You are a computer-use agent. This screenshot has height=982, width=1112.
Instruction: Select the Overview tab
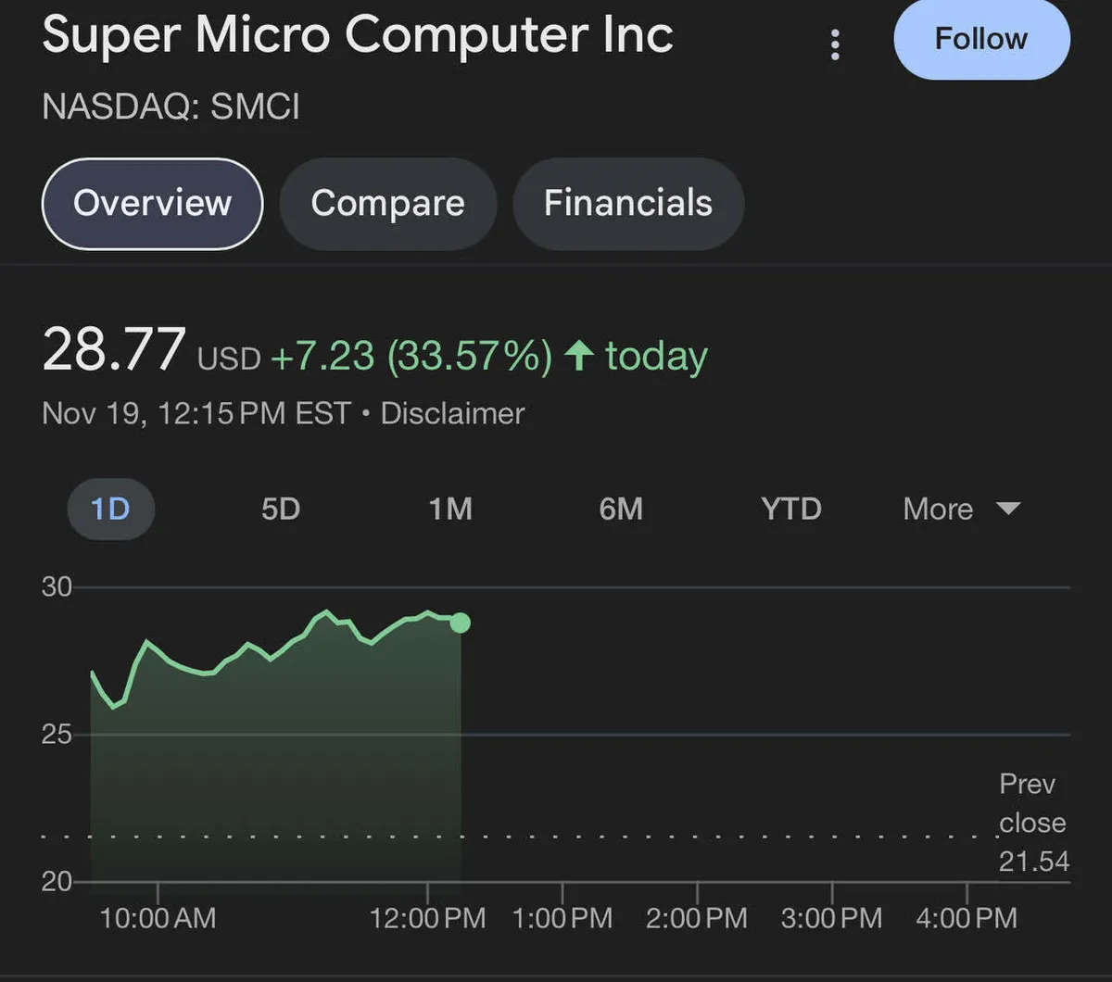pyautogui.click(x=152, y=203)
